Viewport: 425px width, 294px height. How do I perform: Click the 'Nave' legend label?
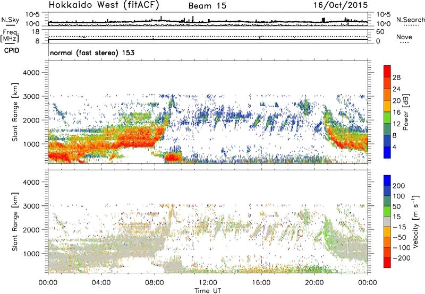404,37
